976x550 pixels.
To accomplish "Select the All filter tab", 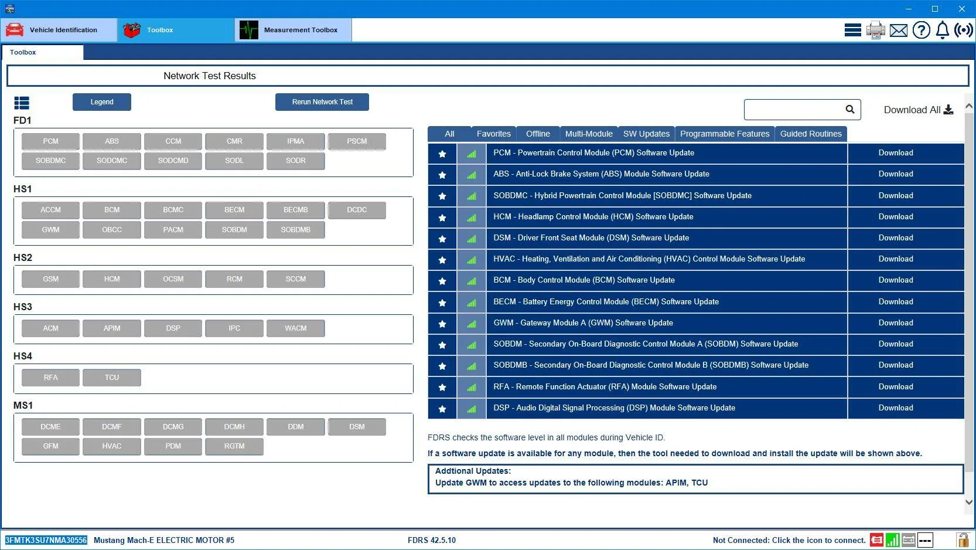I will pos(449,134).
